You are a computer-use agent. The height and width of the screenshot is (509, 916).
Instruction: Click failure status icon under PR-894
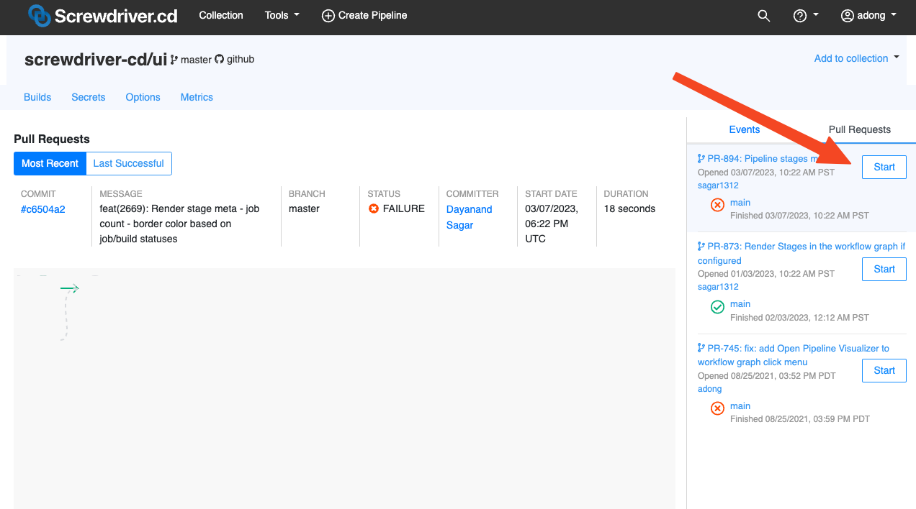pyautogui.click(x=718, y=205)
